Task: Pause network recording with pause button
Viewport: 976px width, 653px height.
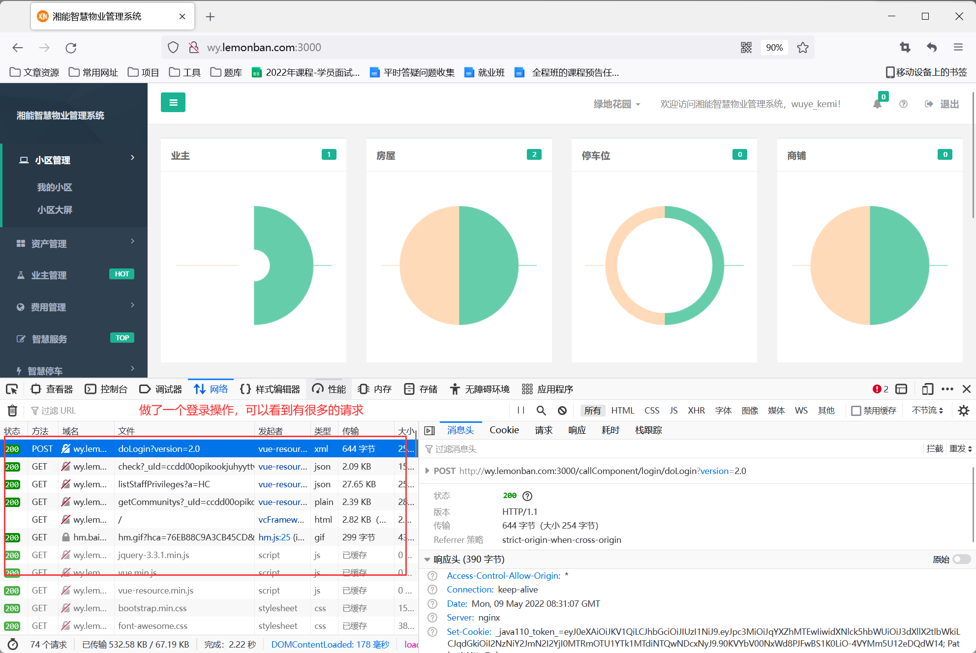Action: [x=521, y=411]
